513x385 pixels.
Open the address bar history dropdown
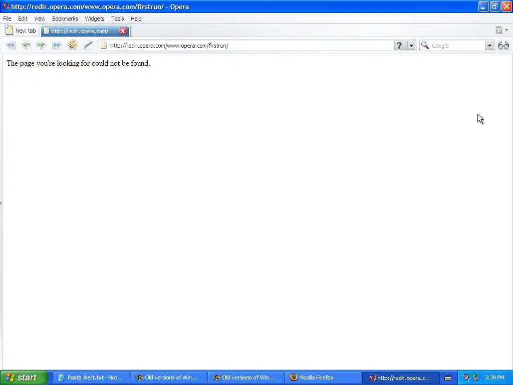tap(411, 46)
